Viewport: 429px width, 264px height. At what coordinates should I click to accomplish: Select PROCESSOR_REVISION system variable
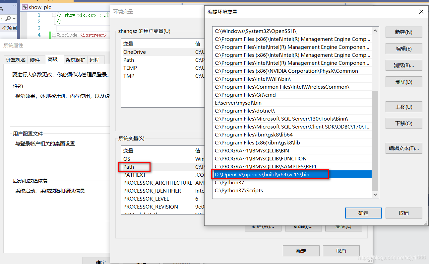coord(162,207)
